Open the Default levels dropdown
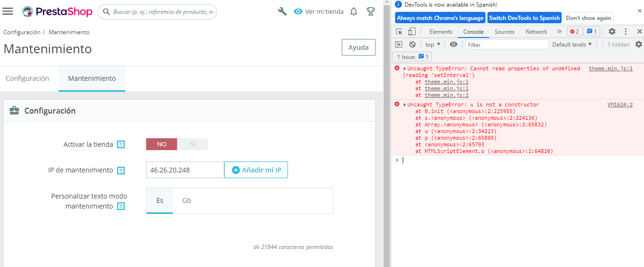This screenshot has height=267, width=644. pyautogui.click(x=572, y=44)
